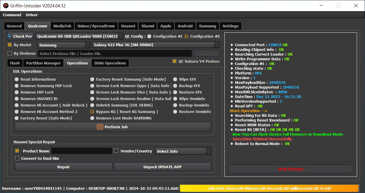This screenshot has height=193, width=365.
Task: Click the Unpack UPDATE.APP button
Action: (162, 167)
